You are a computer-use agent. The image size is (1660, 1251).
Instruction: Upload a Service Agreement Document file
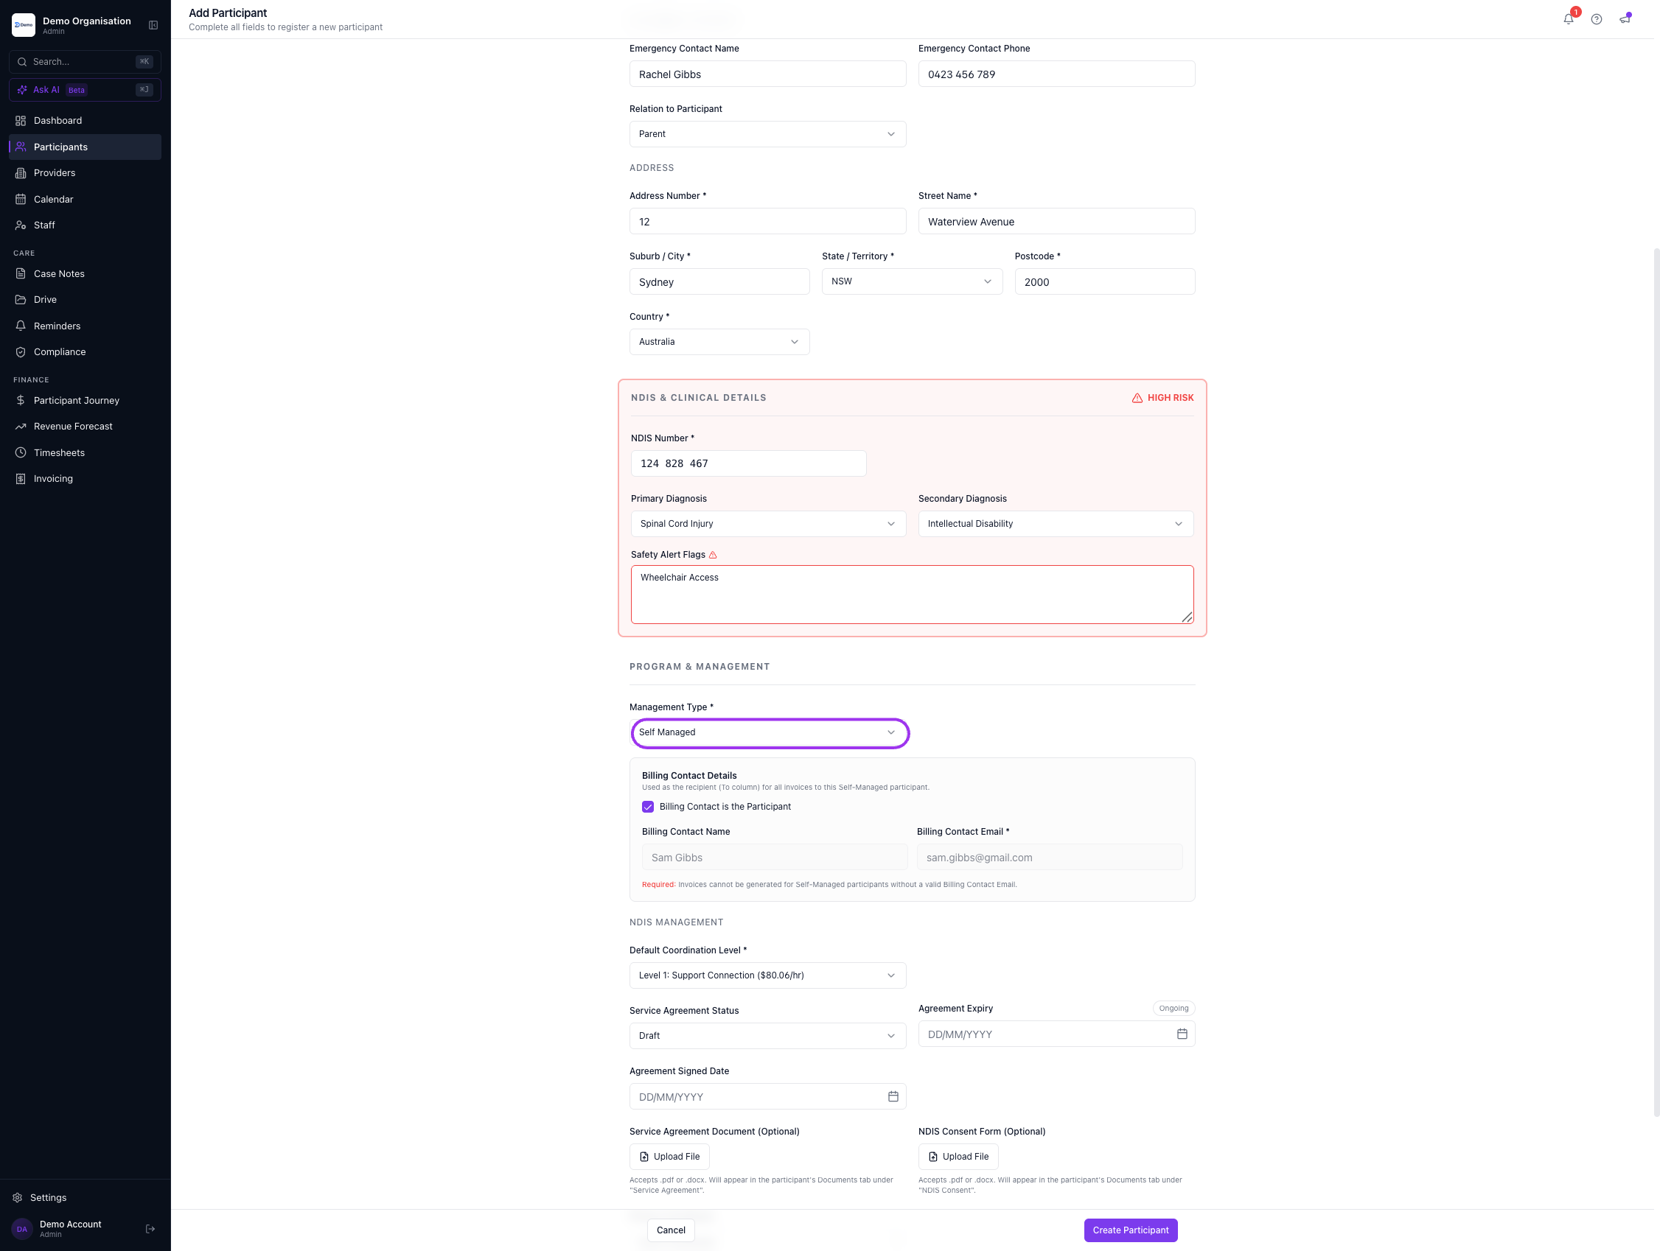click(669, 1156)
